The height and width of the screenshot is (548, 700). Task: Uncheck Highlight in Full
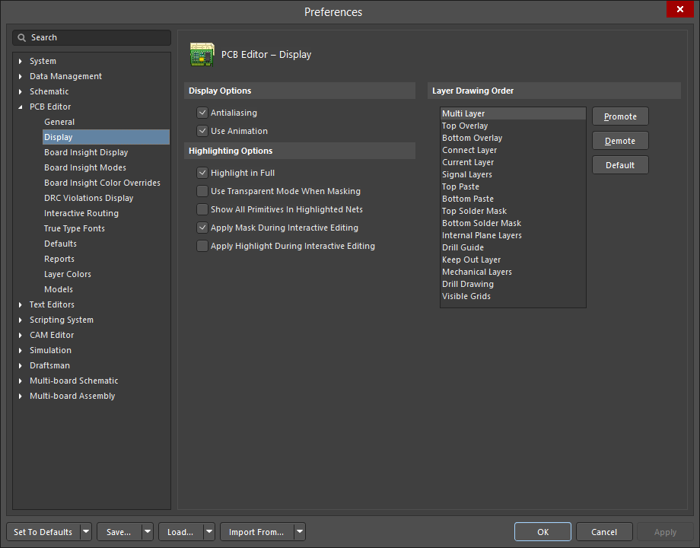click(202, 173)
